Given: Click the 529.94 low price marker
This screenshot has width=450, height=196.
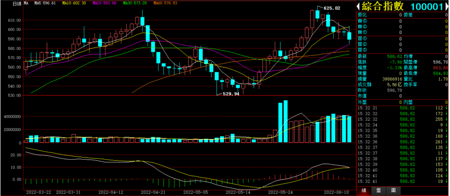Looking at the screenshot, I should click(x=231, y=94).
